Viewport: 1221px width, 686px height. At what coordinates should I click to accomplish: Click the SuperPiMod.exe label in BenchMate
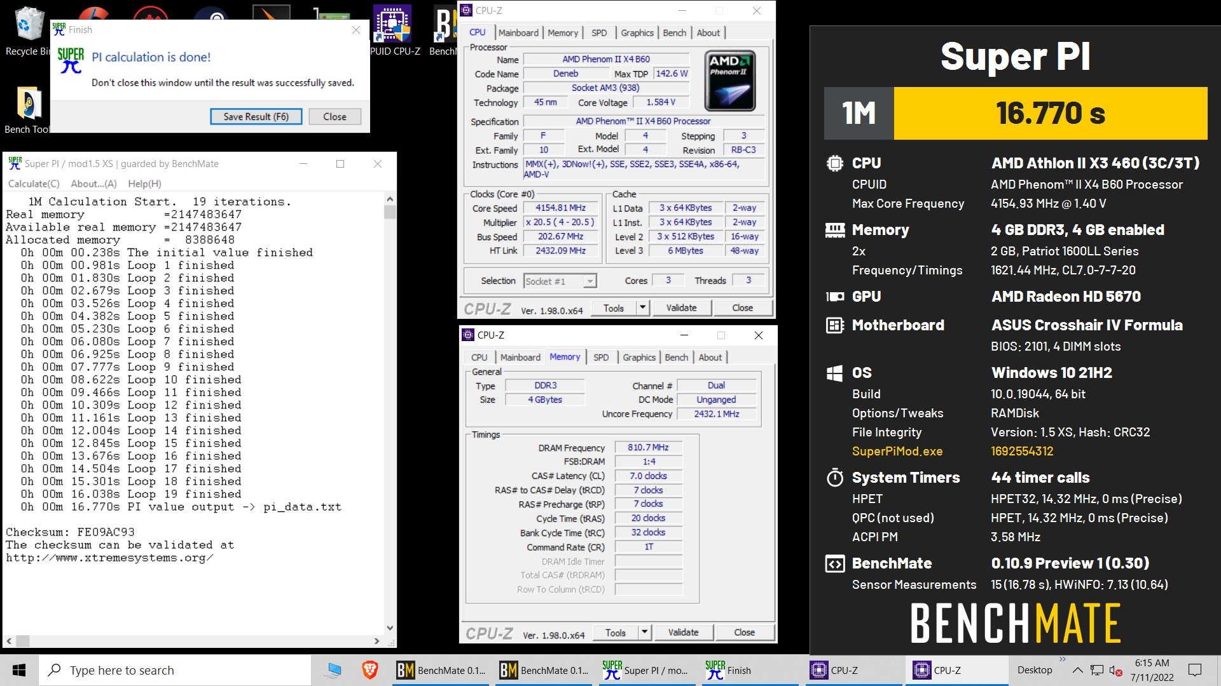coord(897,451)
